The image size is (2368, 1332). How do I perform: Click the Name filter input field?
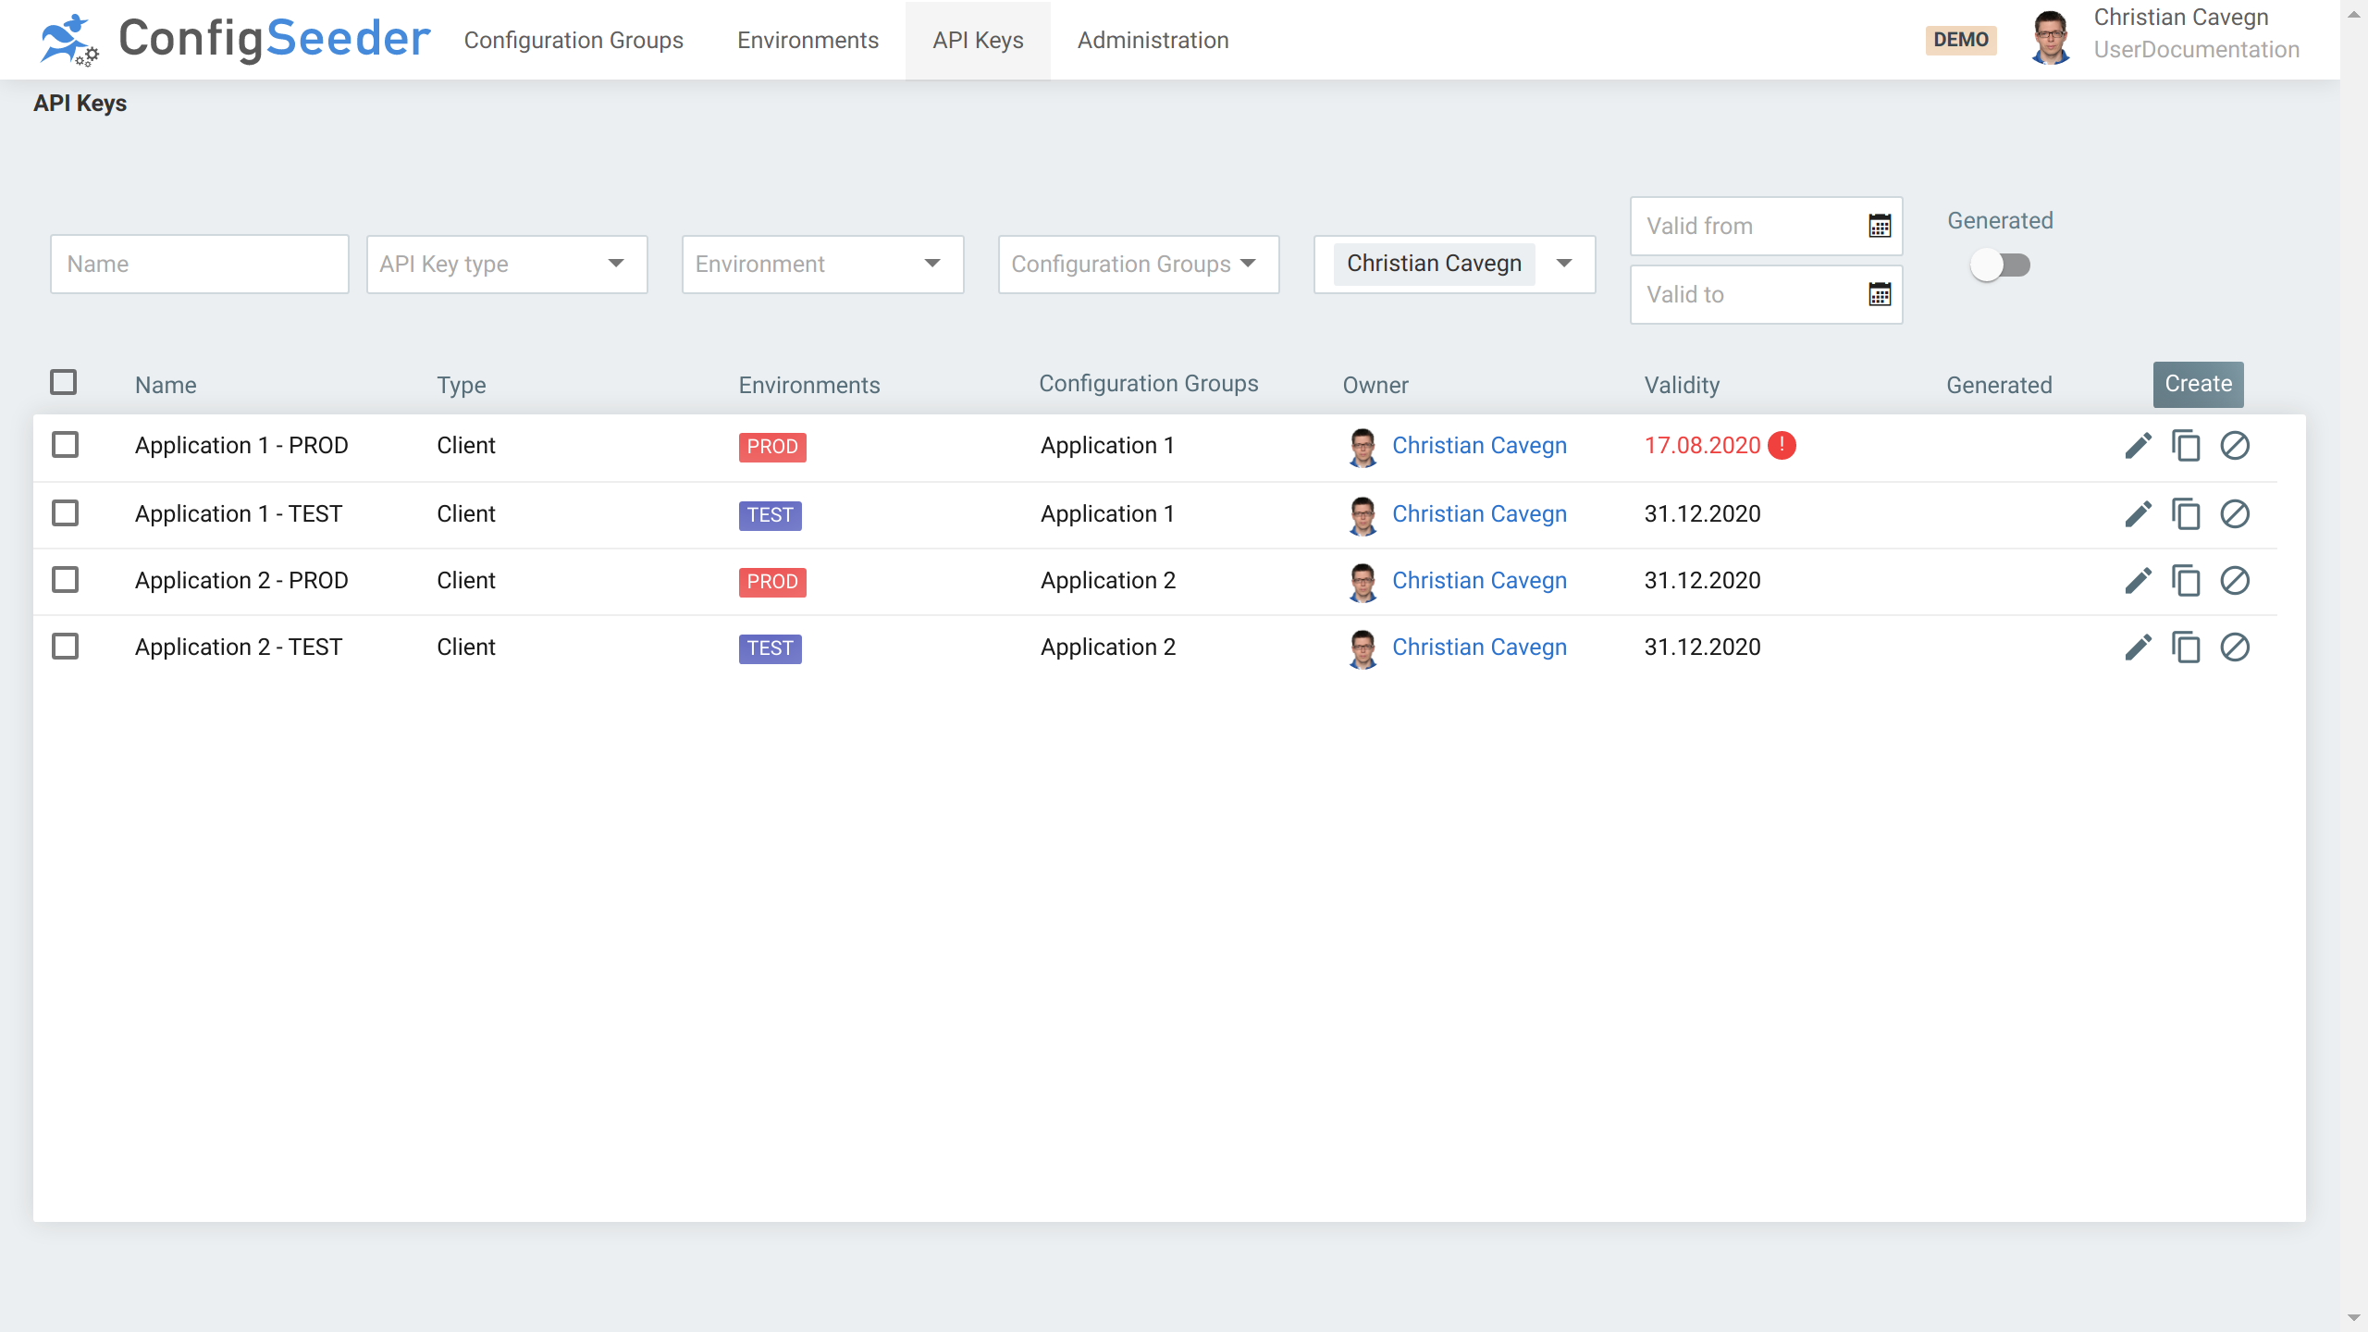pos(200,265)
